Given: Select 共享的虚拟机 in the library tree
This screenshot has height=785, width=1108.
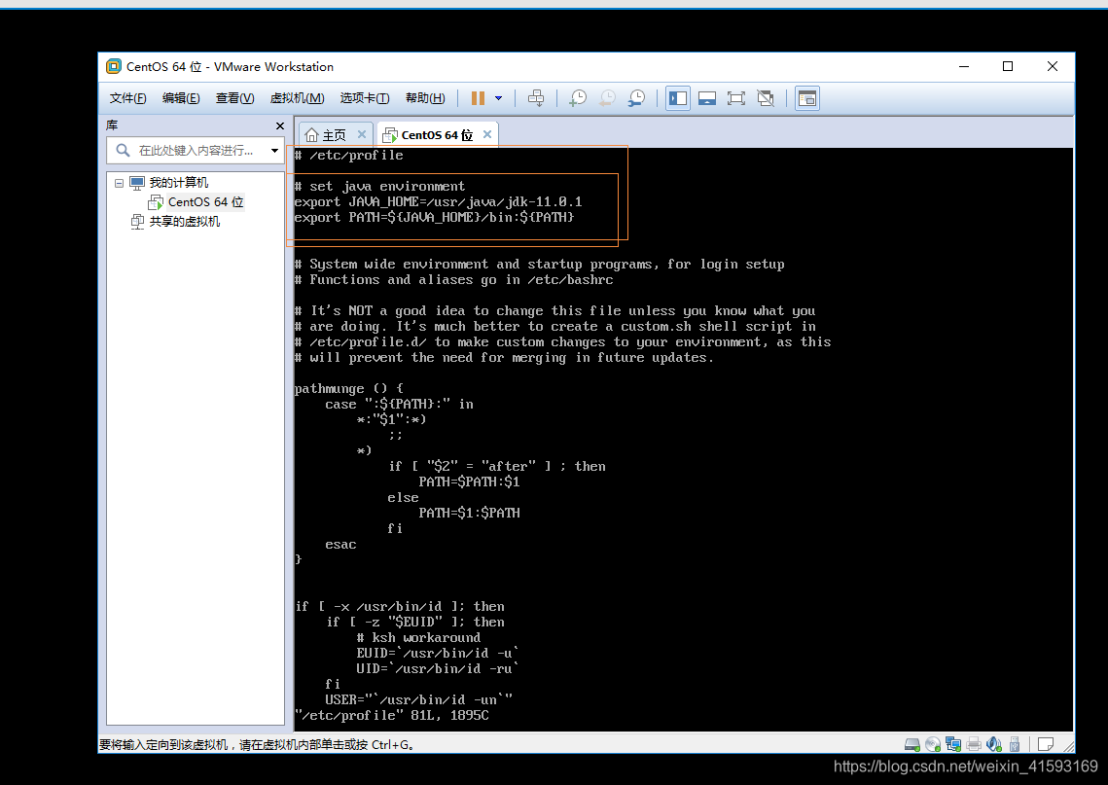Looking at the screenshot, I should [185, 222].
